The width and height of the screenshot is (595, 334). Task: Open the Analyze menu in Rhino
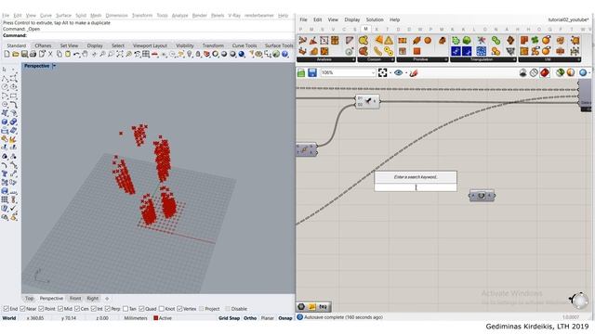point(179,15)
